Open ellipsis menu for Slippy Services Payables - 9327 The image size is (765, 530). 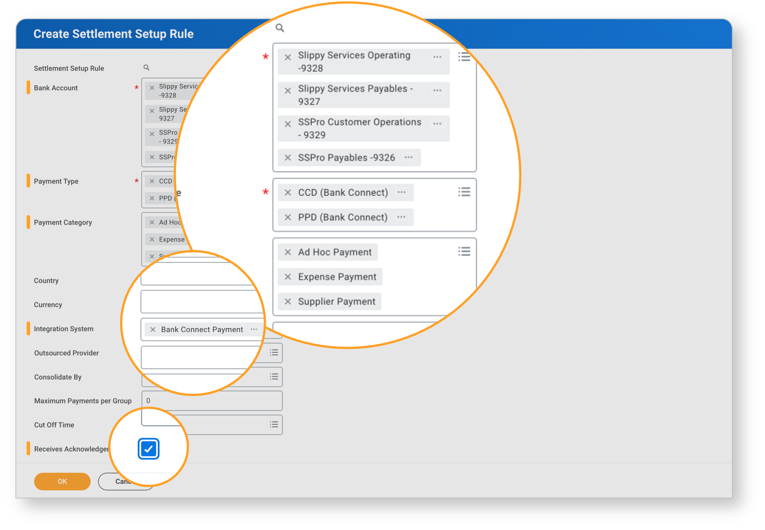pos(437,90)
